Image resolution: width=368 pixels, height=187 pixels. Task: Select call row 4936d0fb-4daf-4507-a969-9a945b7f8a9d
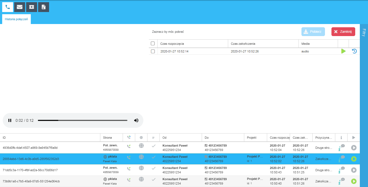[180, 148]
